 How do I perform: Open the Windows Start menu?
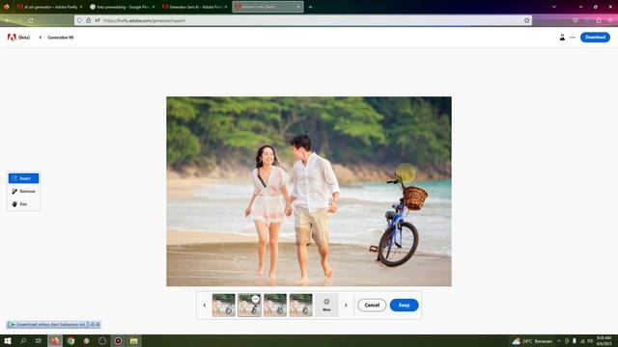point(8,340)
